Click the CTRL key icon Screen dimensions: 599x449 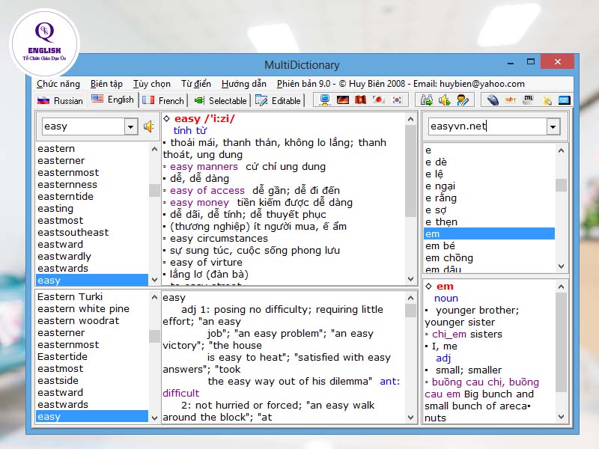[x=529, y=100]
